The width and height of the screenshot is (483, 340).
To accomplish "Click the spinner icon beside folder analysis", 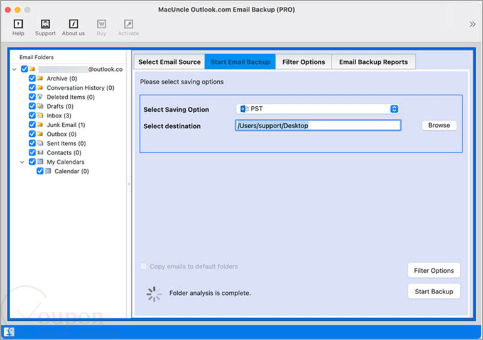I will click(x=154, y=294).
